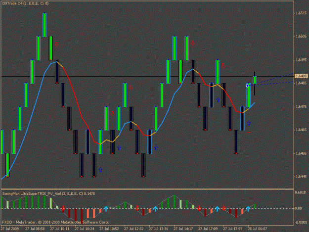The width and height of the screenshot is (309, 232).
Task: Click the 1.6465 price axis label
Action: [x=301, y=130]
